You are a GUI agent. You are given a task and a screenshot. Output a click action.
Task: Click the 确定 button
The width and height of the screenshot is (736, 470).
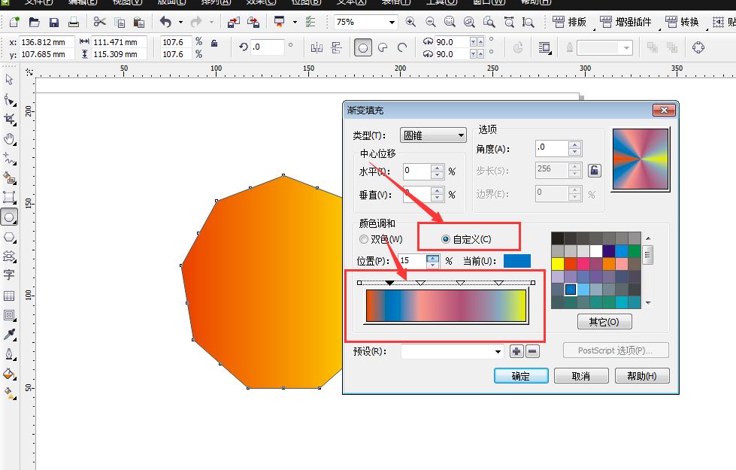[x=520, y=375]
